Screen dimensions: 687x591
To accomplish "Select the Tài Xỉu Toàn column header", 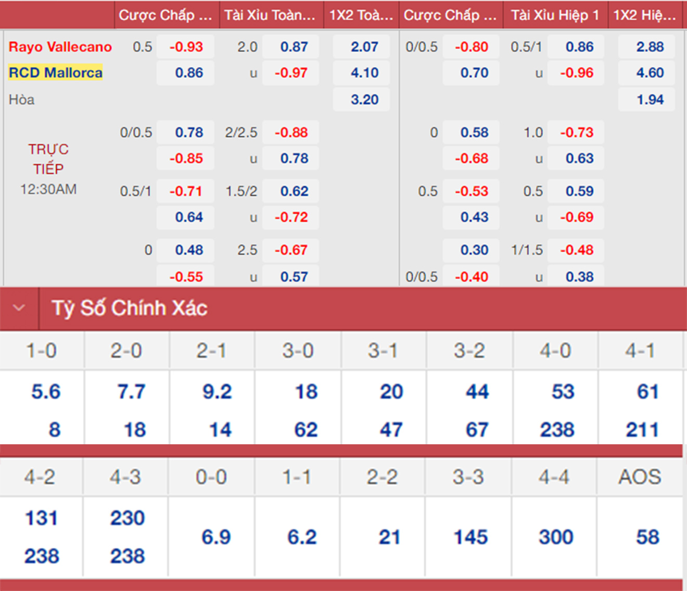I will coord(270,15).
